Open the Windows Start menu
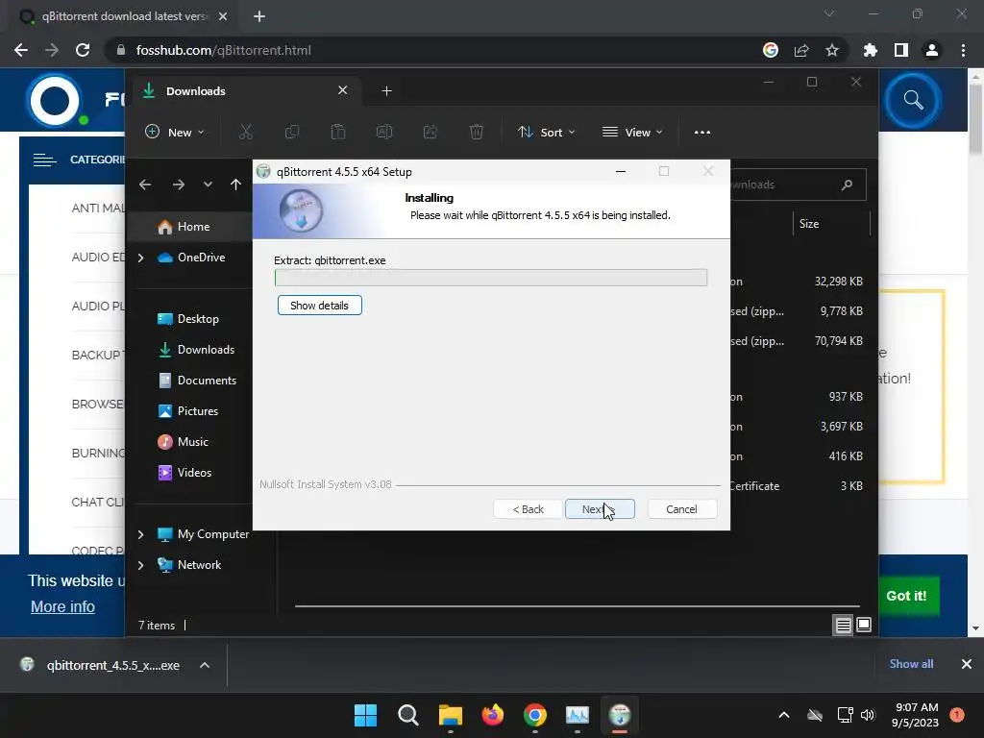Viewport: 984px width, 738px height. (x=366, y=715)
